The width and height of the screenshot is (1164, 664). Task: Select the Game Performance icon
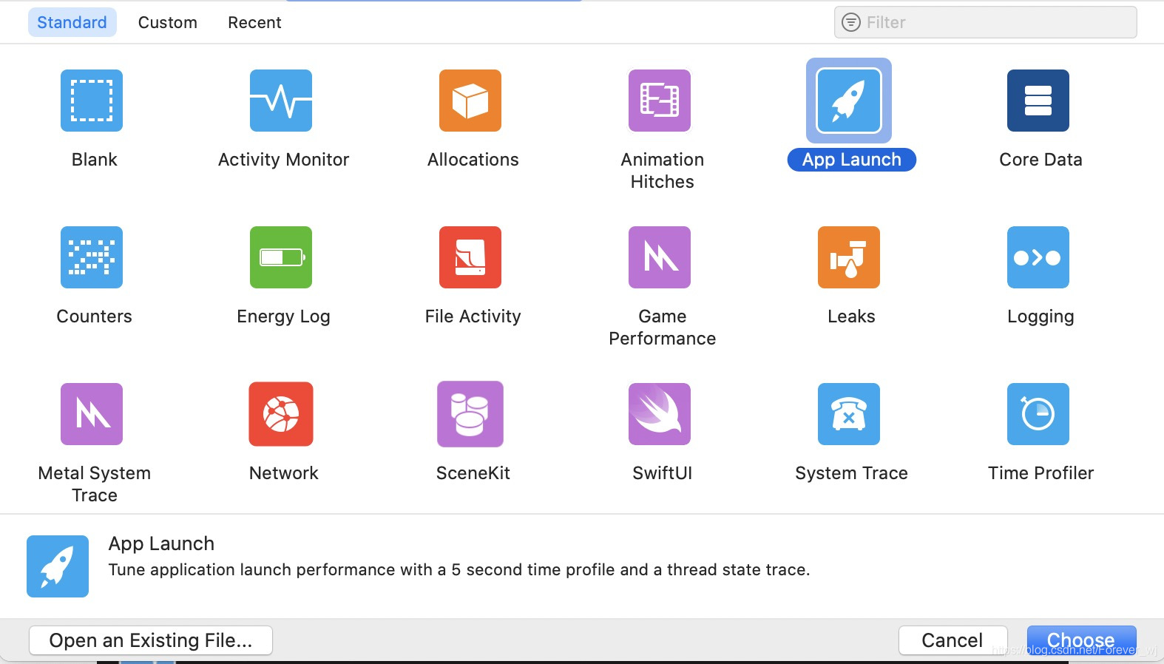pos(660,257)
